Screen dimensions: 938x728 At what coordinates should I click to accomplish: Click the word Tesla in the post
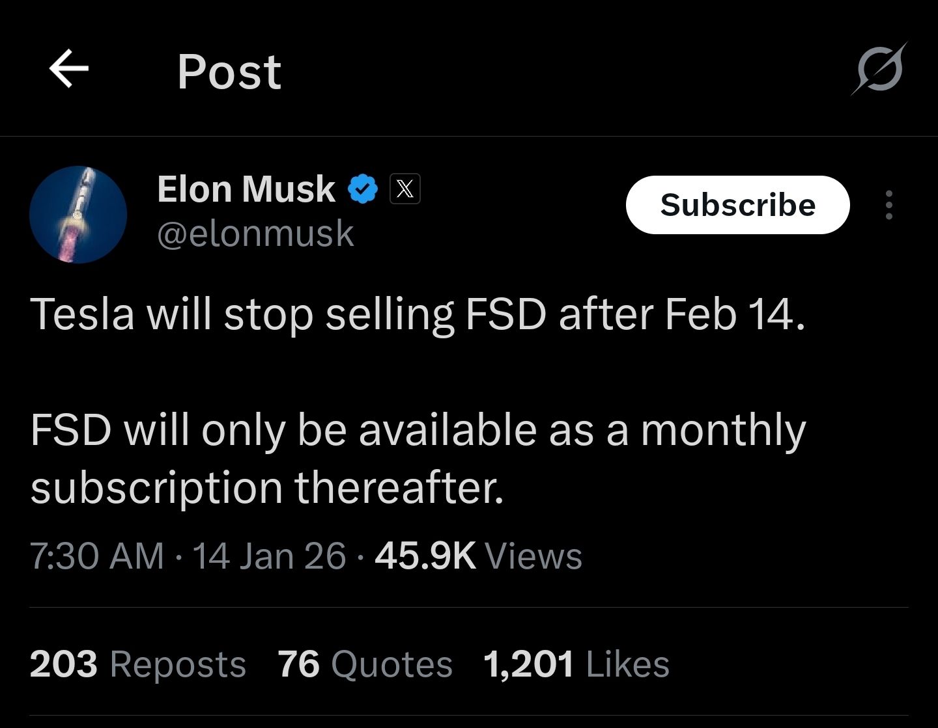pyautogui.click(x=82, y=314)
